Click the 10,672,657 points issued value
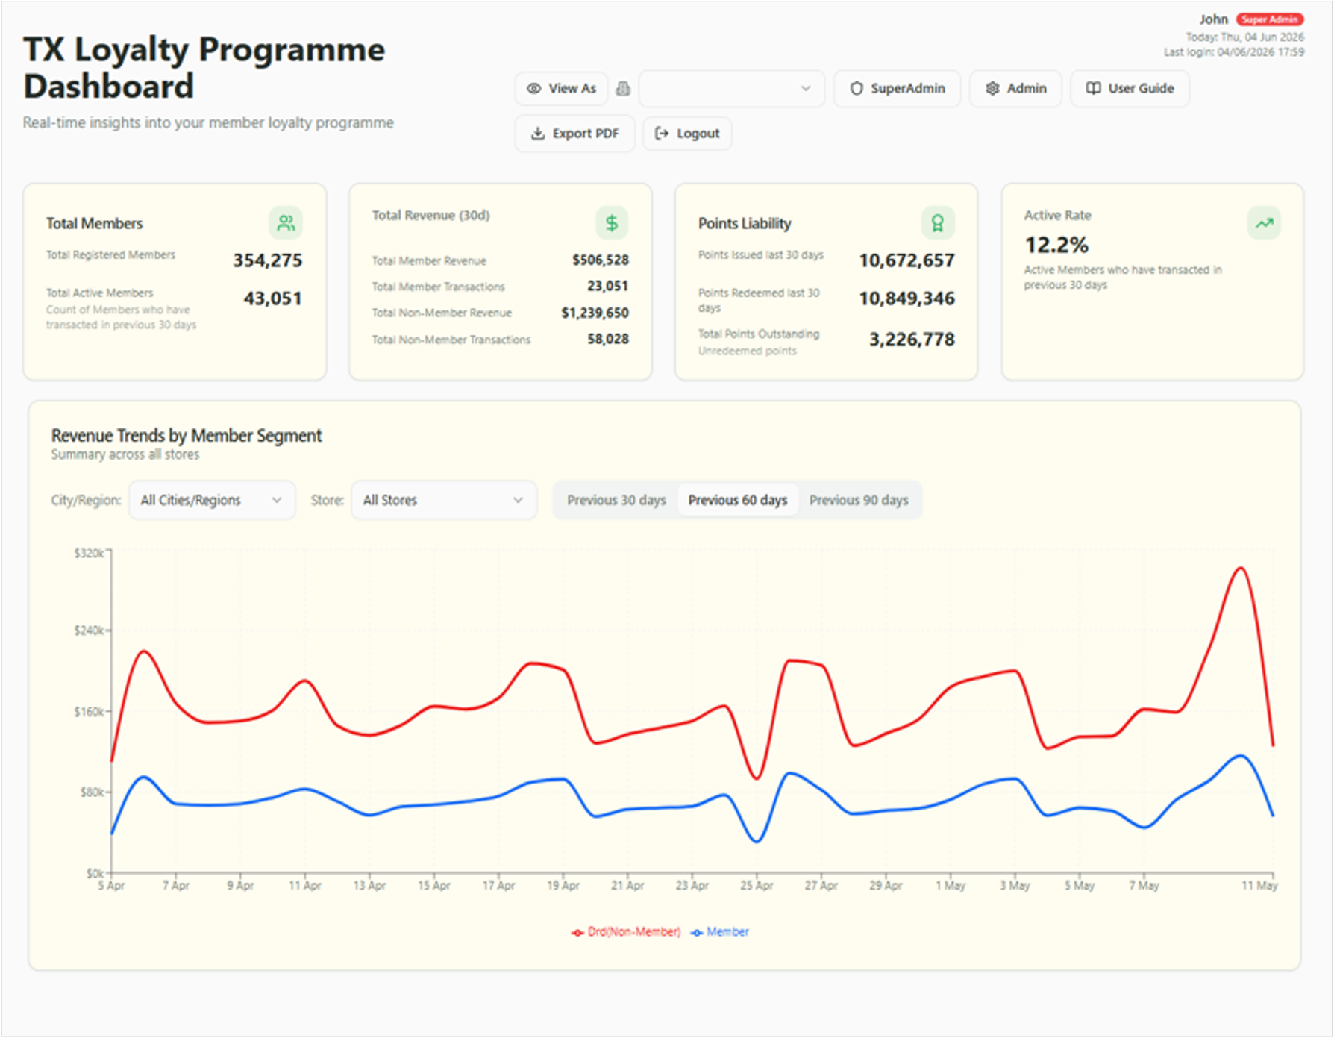Image resolution: width=1334 pixels, height=1038 pixels. click(x=906, y=260)
